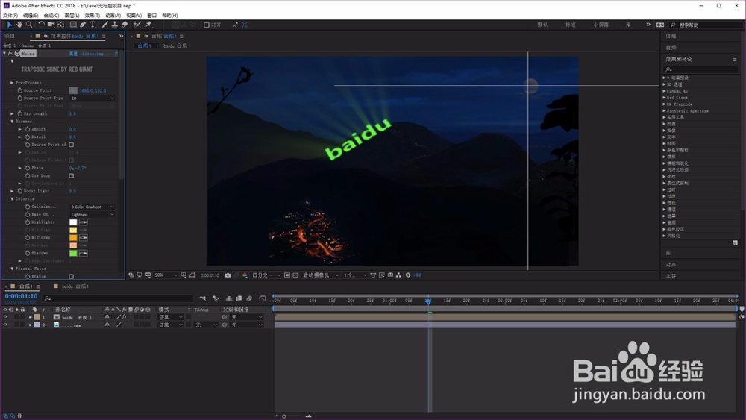The image size is (746, 420).
Task: Expand layer 1 baidu 合成 1 properties
Action: click(x=31, y=317)
